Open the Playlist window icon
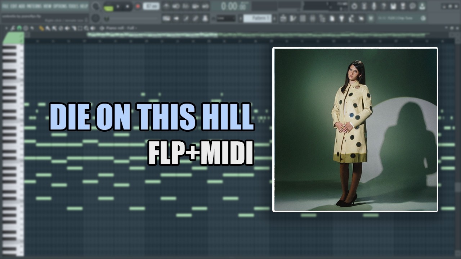This screenshot has width=461, height=259. coord(283,18)
